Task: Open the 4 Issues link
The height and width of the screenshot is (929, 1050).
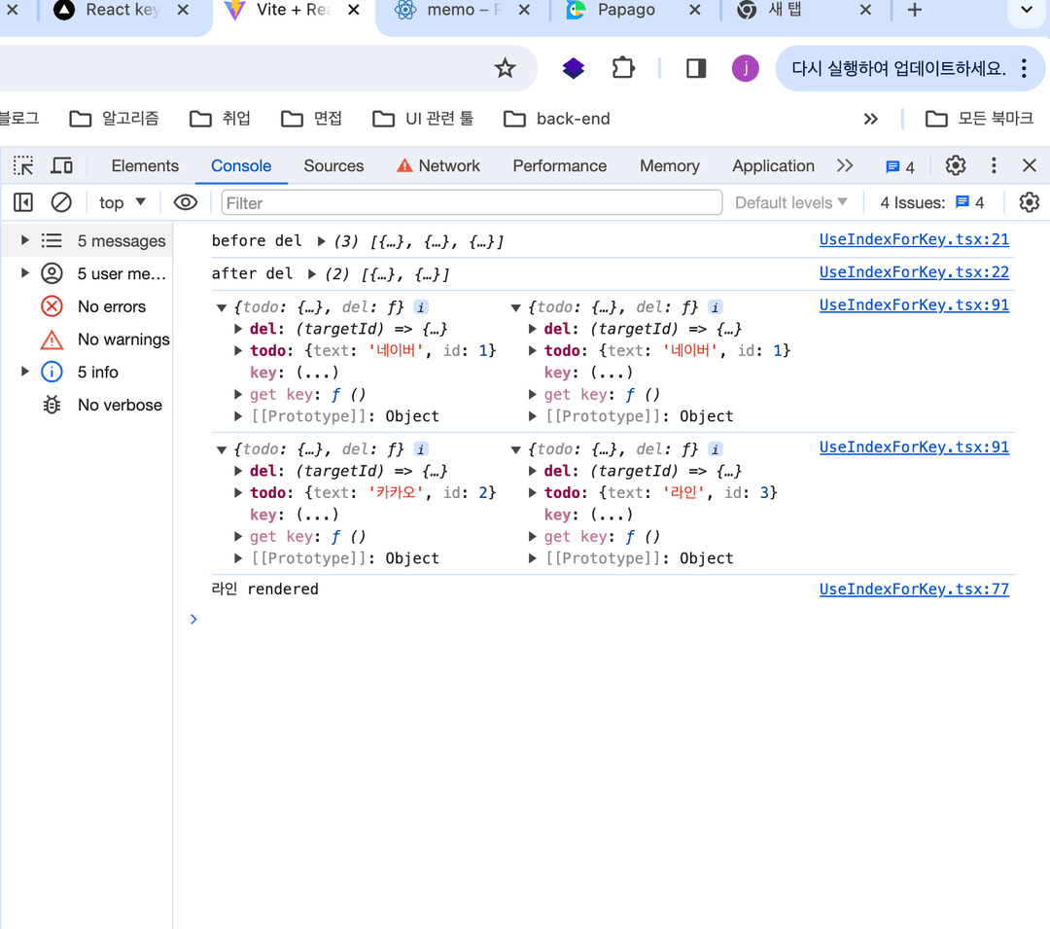Action: coord(932,202)
